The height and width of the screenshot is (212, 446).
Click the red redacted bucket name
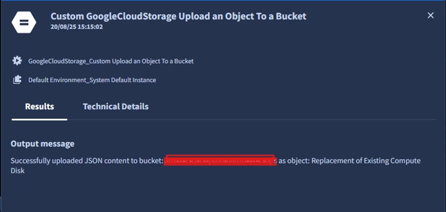pyautogui.click(x=221, y=160)
